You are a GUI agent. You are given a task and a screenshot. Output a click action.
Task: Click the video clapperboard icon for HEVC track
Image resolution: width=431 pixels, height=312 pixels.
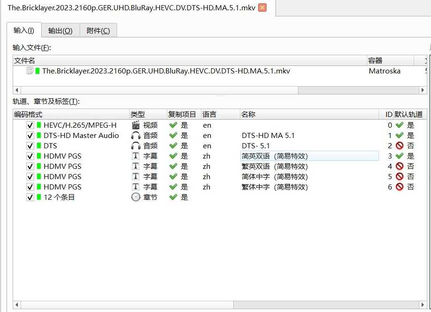(136, 125)
